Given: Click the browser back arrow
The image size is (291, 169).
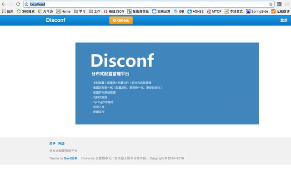Looking at the screenshot, I should 4,4.
